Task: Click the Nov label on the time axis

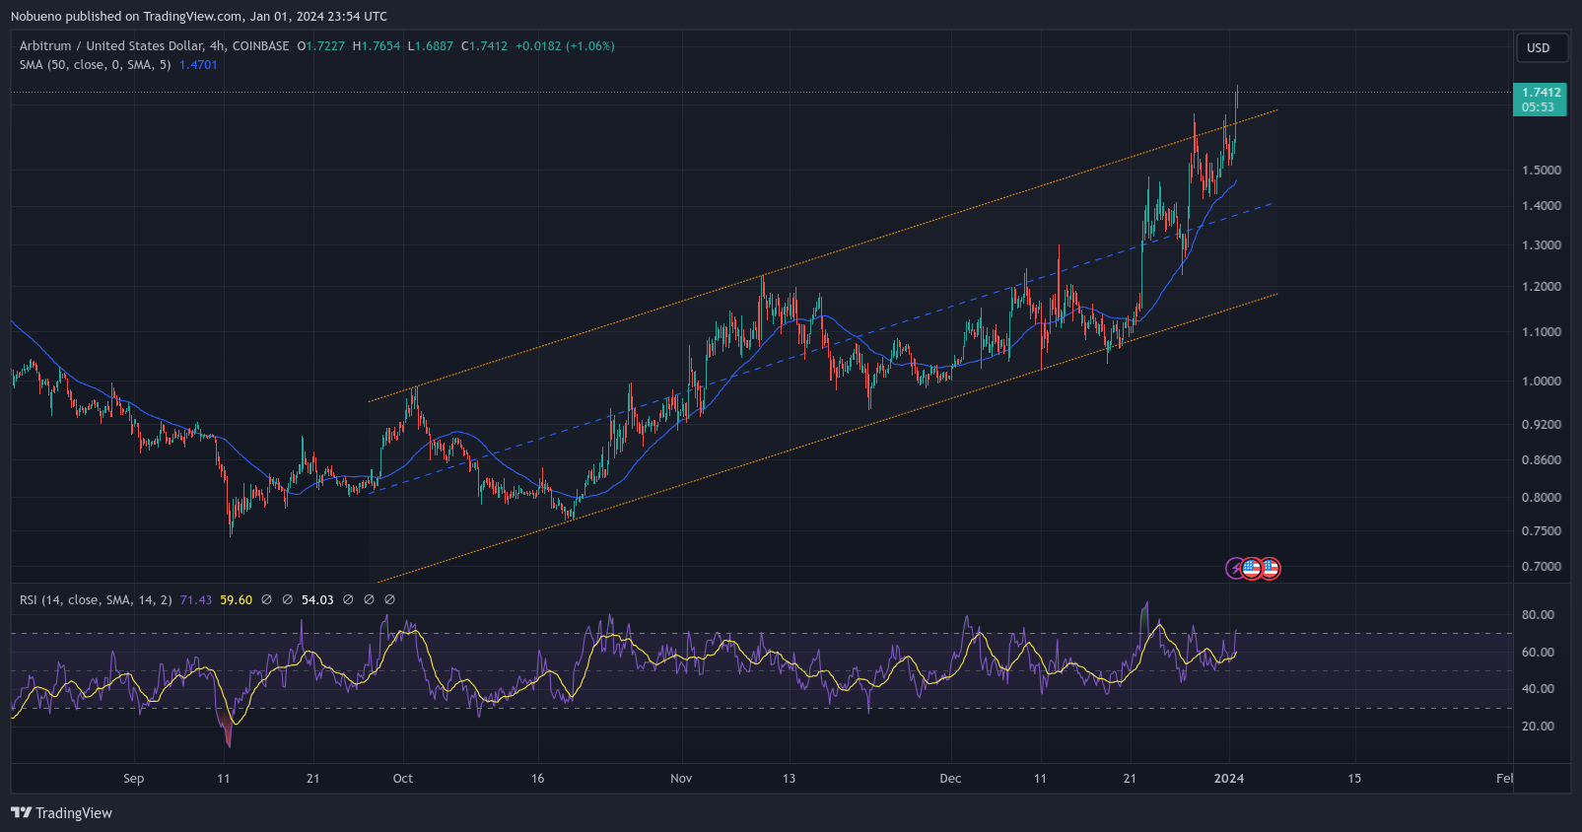Action: [x=681, y=779]
